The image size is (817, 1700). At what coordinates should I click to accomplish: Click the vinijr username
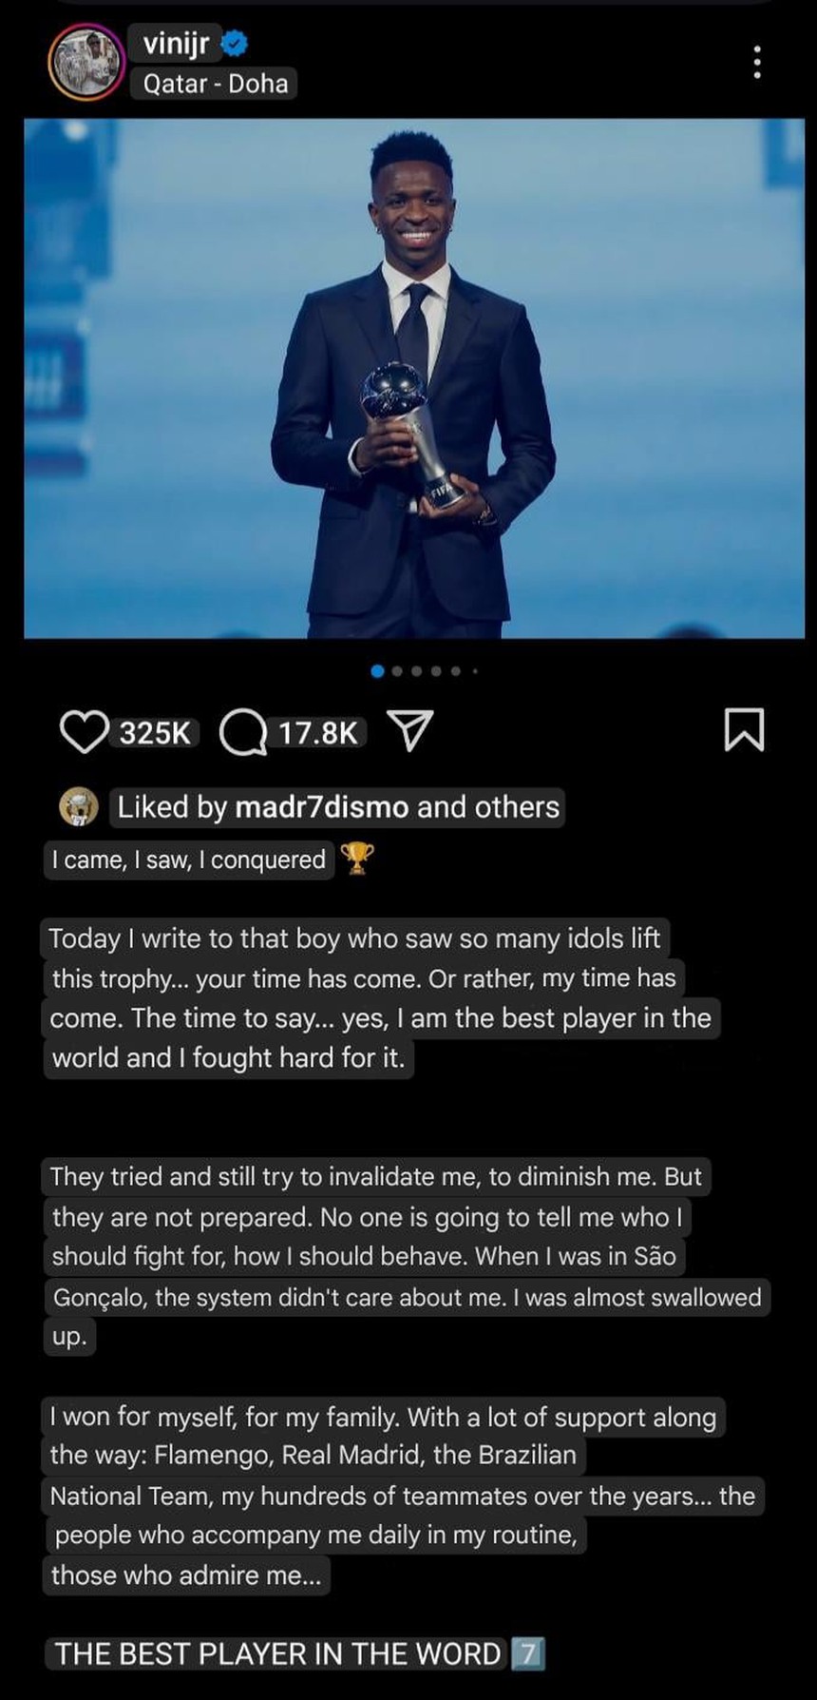click(176, 44)
